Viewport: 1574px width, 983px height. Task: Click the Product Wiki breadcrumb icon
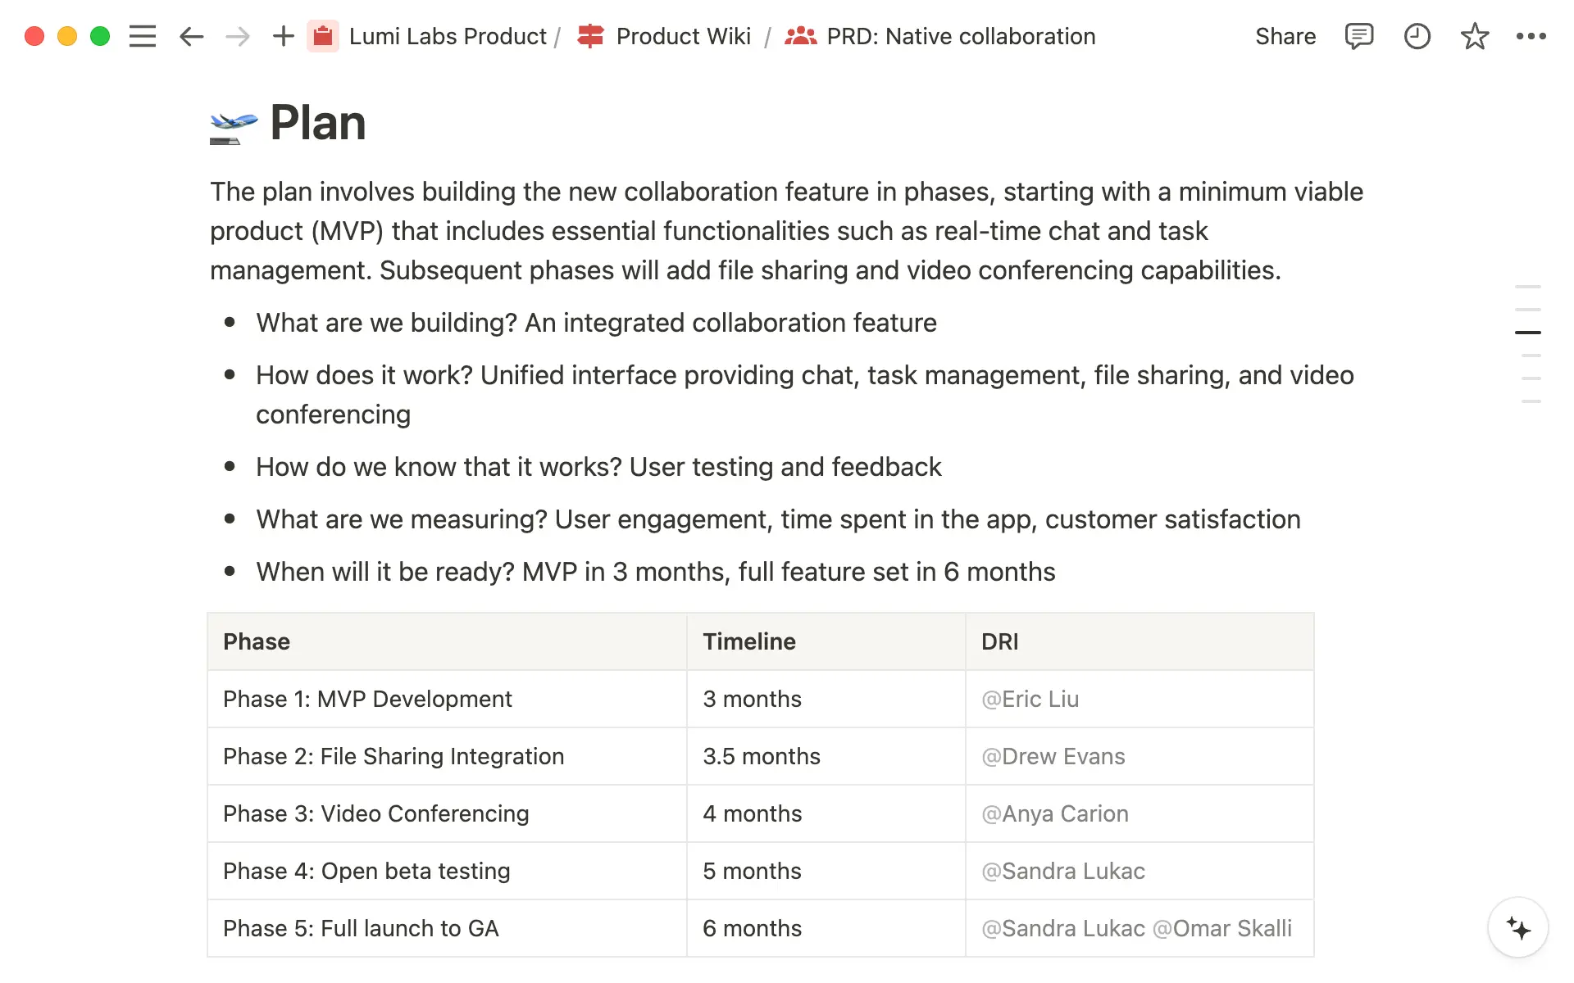(x=590, y=36)
